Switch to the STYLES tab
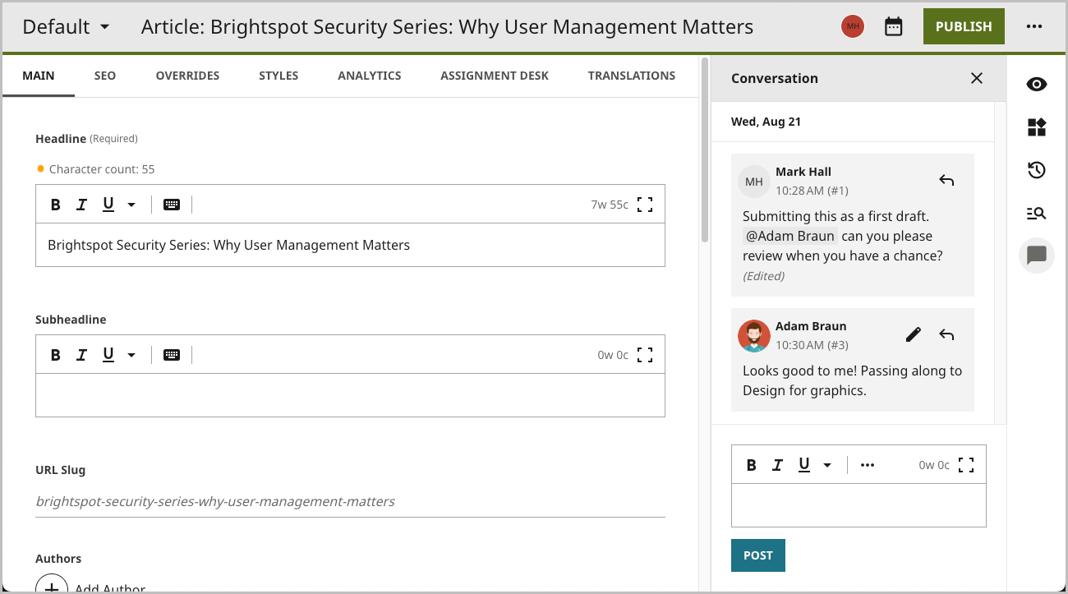Image resolution: width=1068 pixels, height=594 pixels. coord(279,76)
